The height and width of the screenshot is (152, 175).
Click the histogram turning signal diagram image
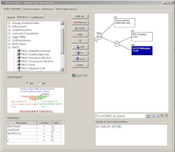tap(36, 100)
